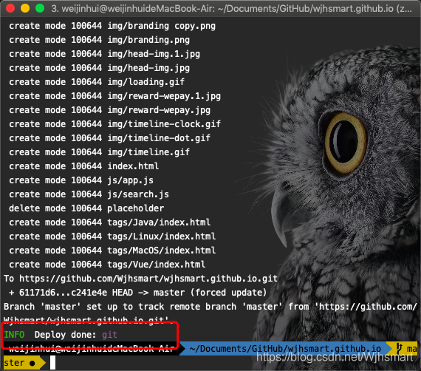This screenshot has width=421, height=371.
Task: Click the 'Branch master set up to track' line
Action: [x=210, y=307]
